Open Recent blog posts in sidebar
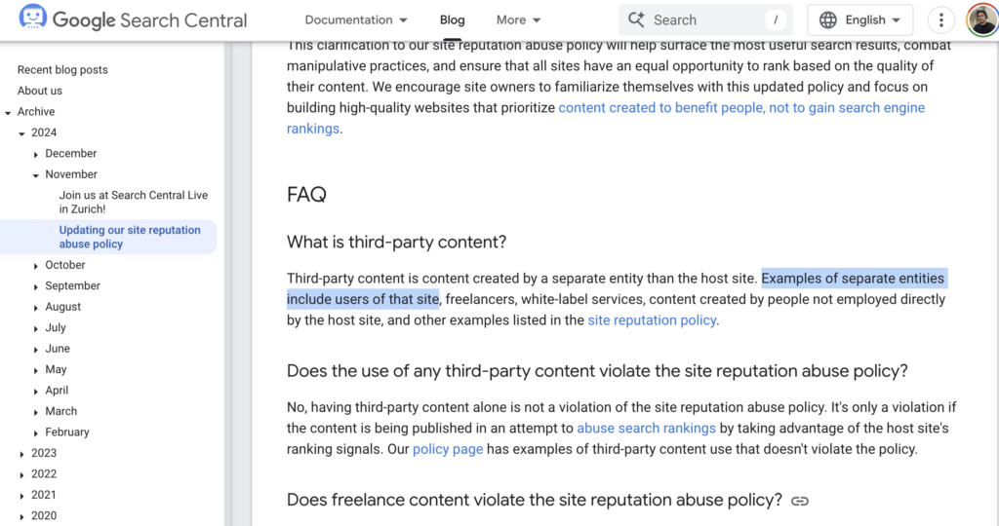Image resolution: width=999 pixels, height=526 pixels. (62, 70)
